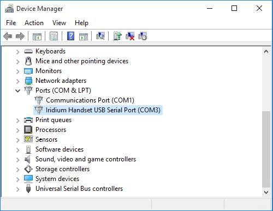Click the Forward arrow toolbar icon
The image size is (273, 211).
click(x=20, y=36)
